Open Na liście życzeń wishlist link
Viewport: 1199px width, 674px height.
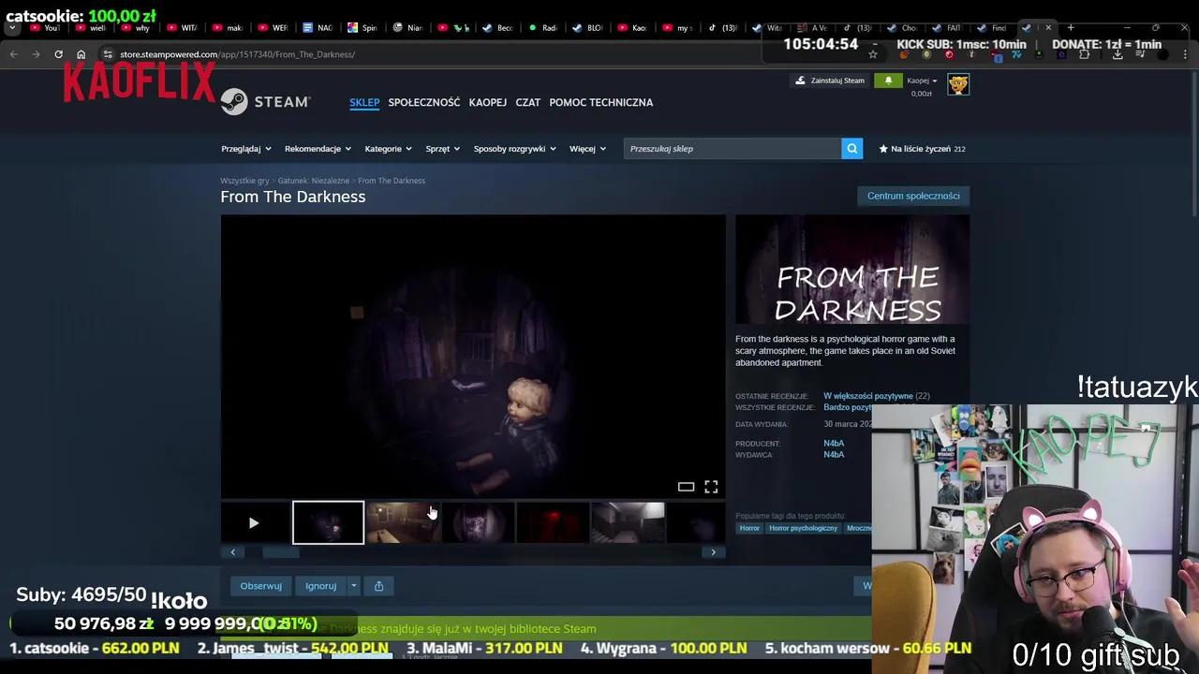922,149
